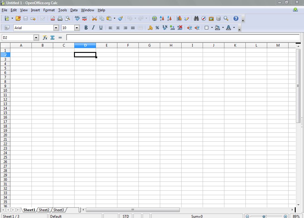Apply centered text alignment
This screenshot has height=218, width=304.
point(118,28)
